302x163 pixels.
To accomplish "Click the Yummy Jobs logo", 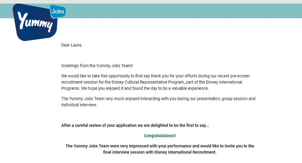I will [39, 22].
